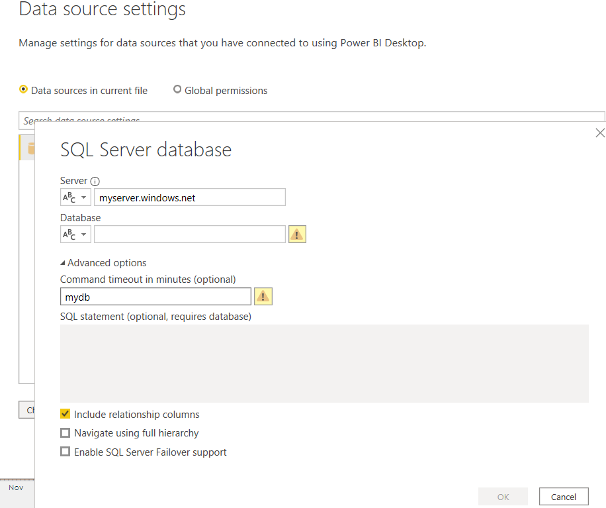606x508 pixels.
Task: Collapse the Advanced options section
Action: click(63, 263)
